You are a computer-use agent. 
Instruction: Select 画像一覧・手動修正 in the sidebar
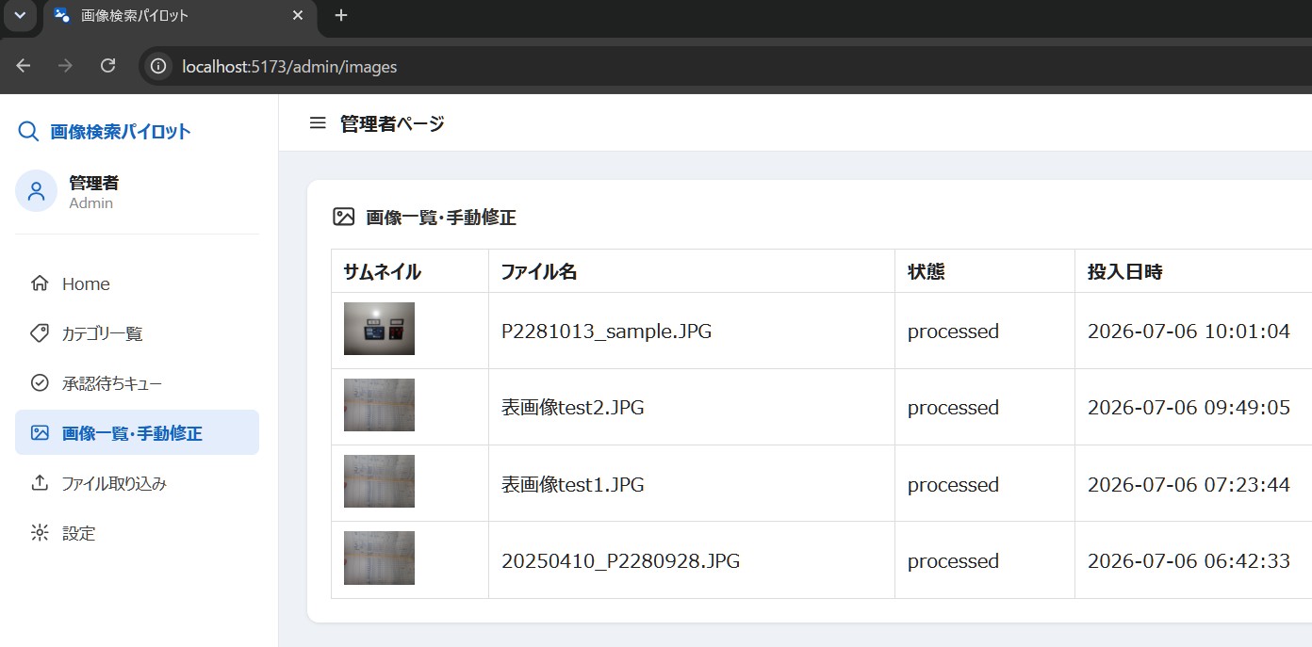tap(137, 432)
